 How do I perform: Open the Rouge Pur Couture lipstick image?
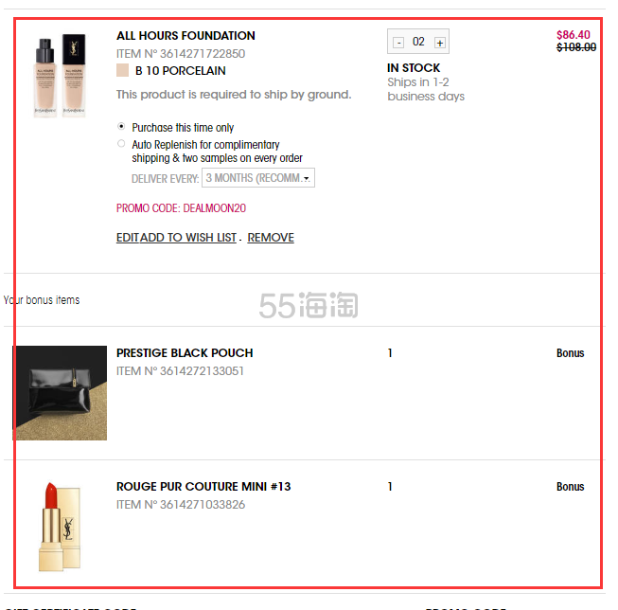(x=60, y=526)
